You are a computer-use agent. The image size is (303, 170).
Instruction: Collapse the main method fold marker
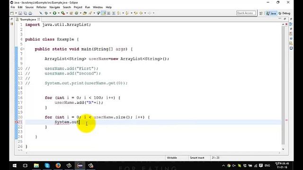point(24,49)
